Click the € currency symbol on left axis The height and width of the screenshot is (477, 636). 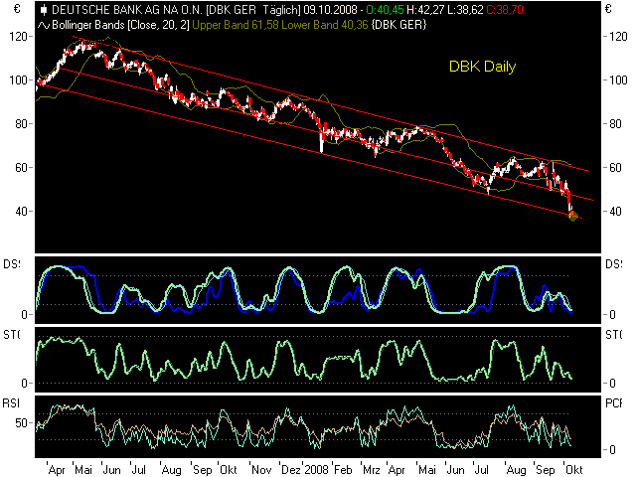pos(17,9)
